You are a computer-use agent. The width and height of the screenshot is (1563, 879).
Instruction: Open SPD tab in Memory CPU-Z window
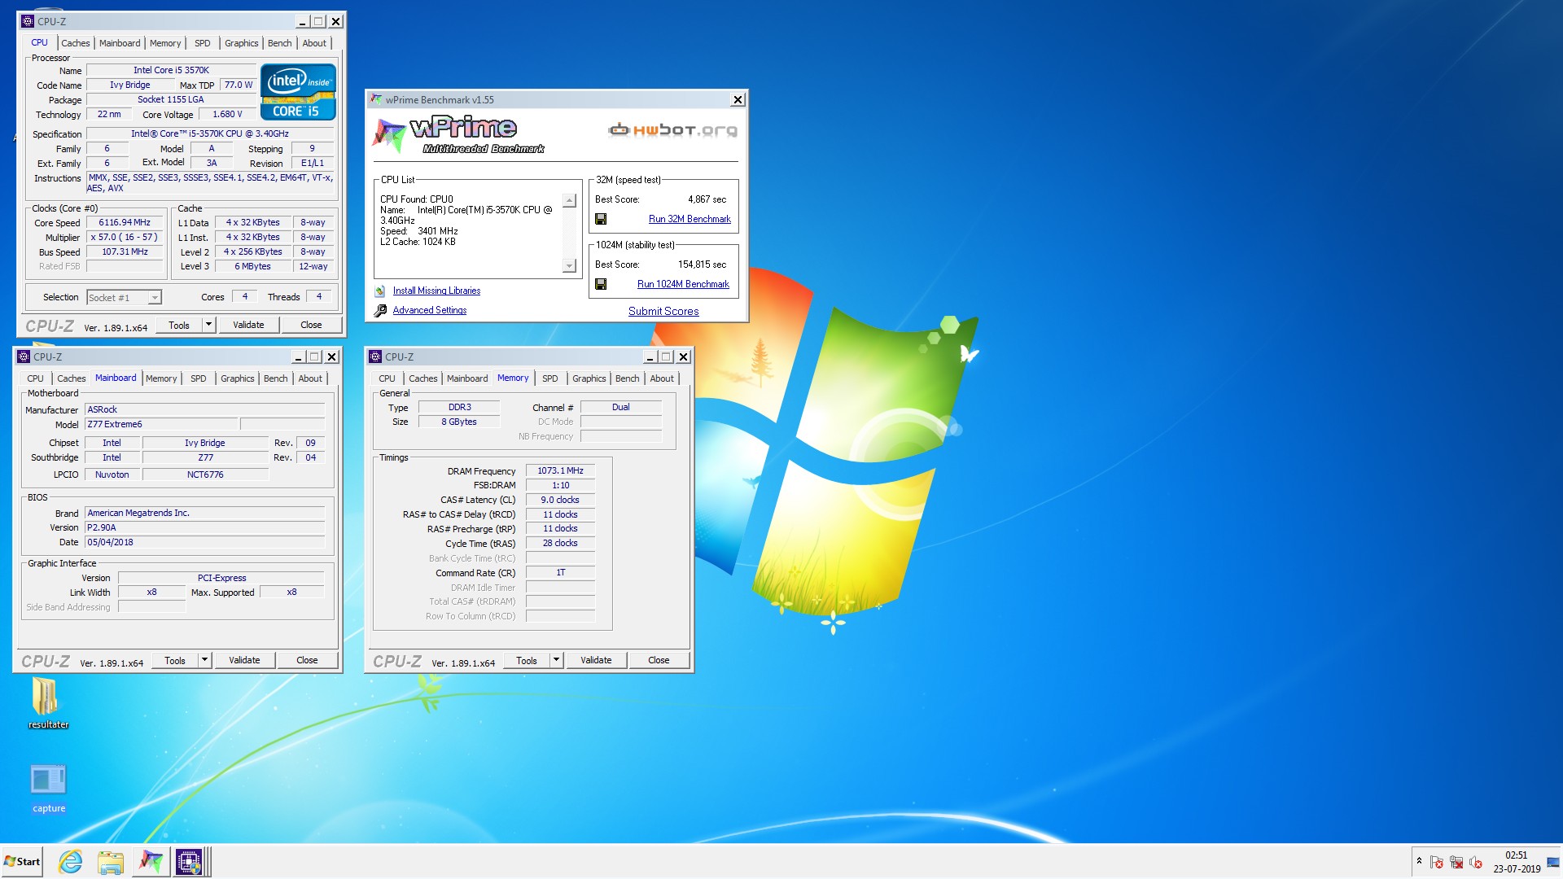coord(550,378)
